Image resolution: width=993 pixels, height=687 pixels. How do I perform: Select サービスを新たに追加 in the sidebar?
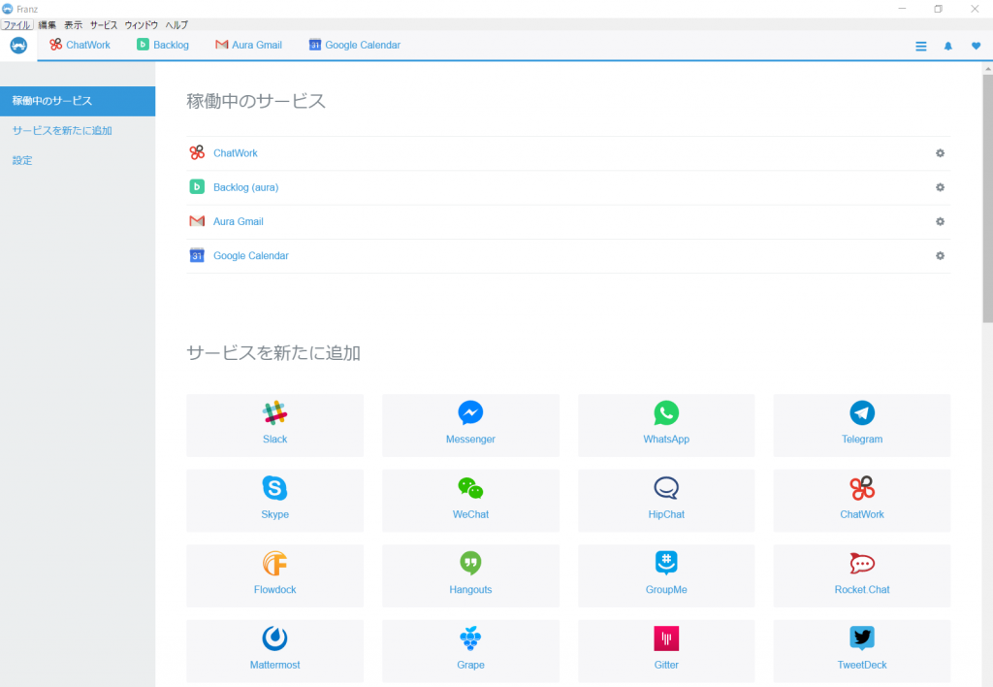pos(62,131)
